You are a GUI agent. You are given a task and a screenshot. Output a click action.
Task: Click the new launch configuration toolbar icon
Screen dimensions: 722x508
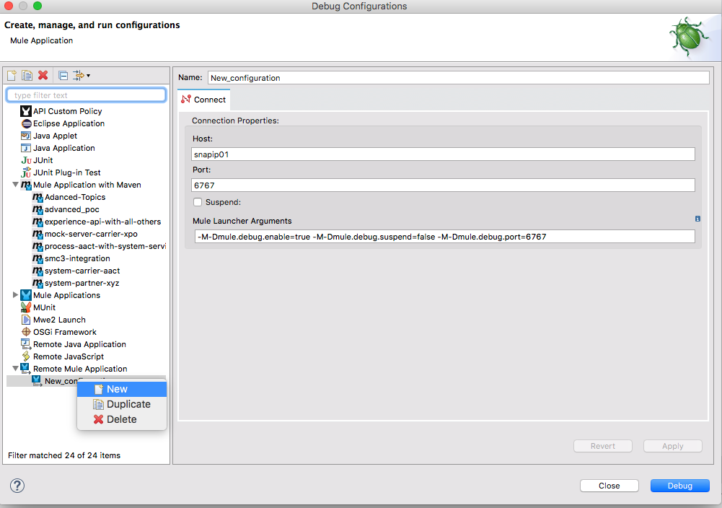(x=12, y=76)
